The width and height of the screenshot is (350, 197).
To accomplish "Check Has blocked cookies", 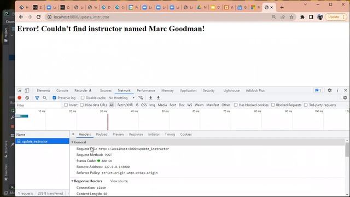I will [x=236, y=105].
